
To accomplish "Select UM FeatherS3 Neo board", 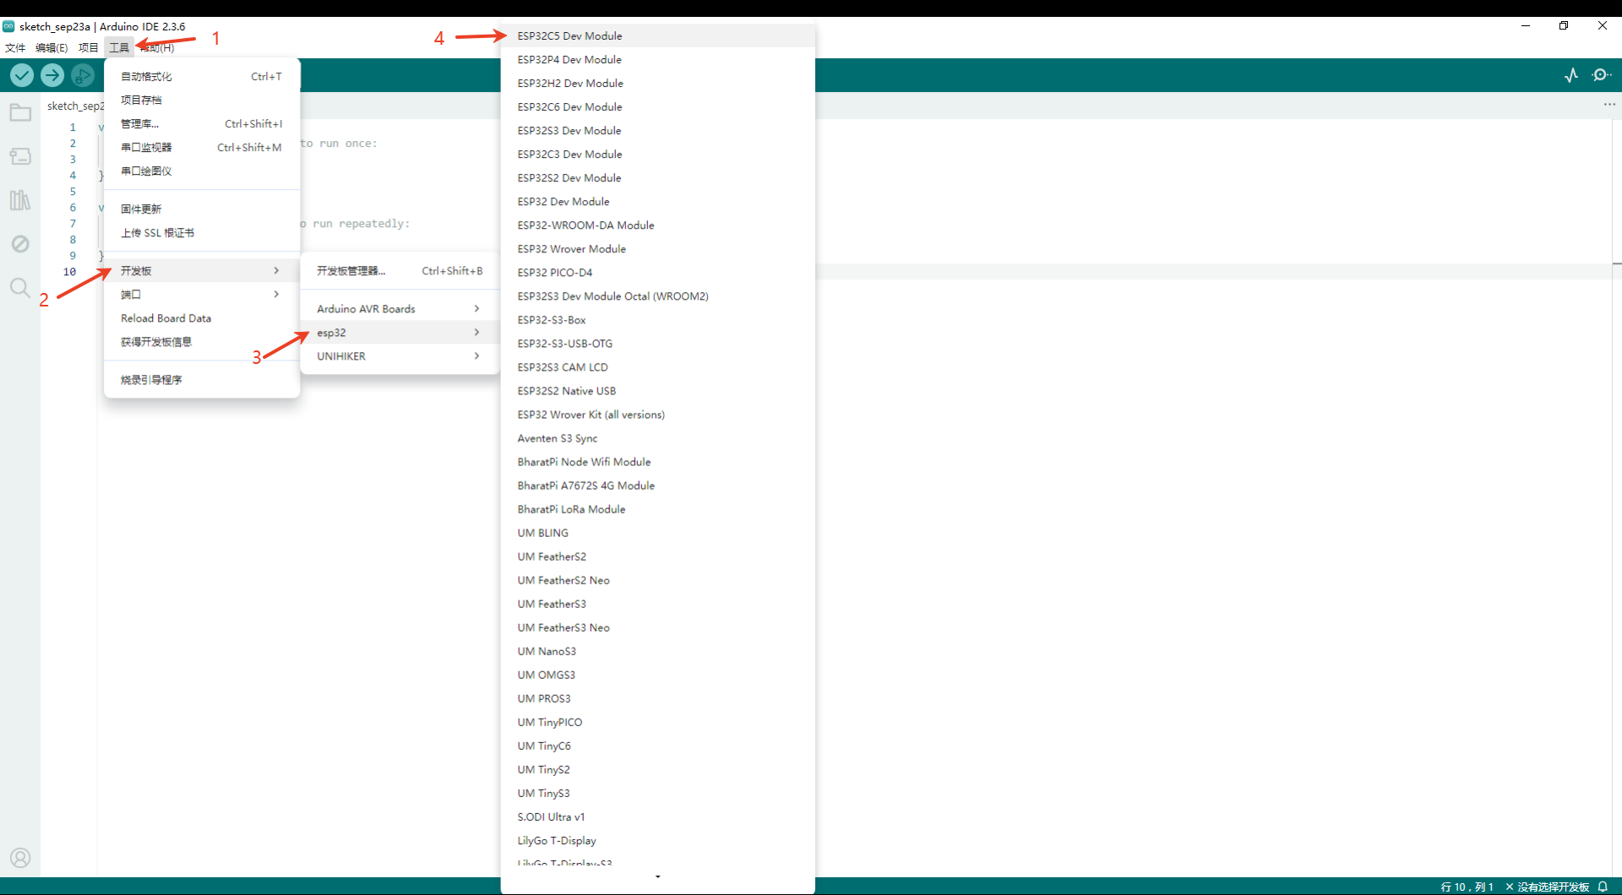I will [658, 626].
